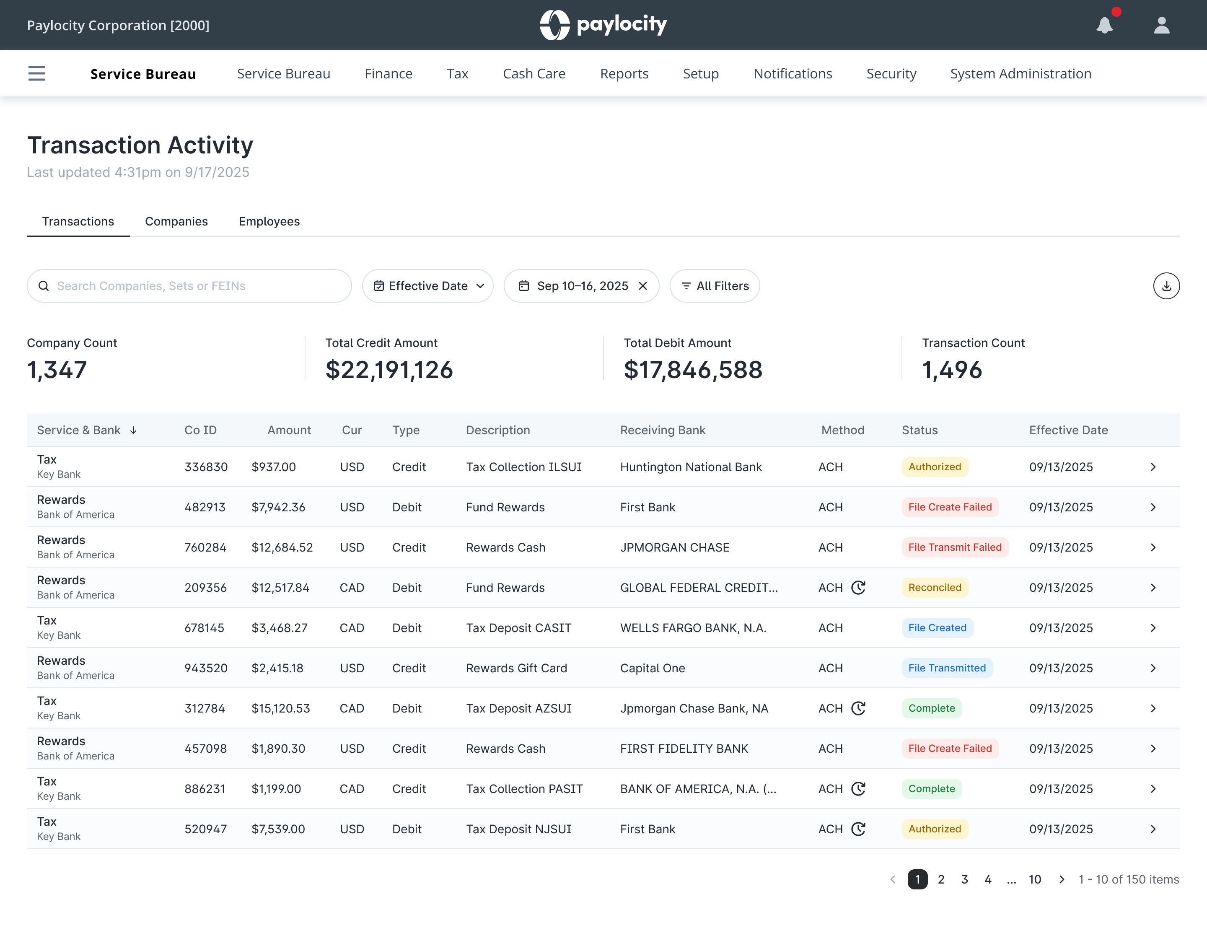Go to next page arrow in pagination
Screen dimensions: 1207x933
1061,879
